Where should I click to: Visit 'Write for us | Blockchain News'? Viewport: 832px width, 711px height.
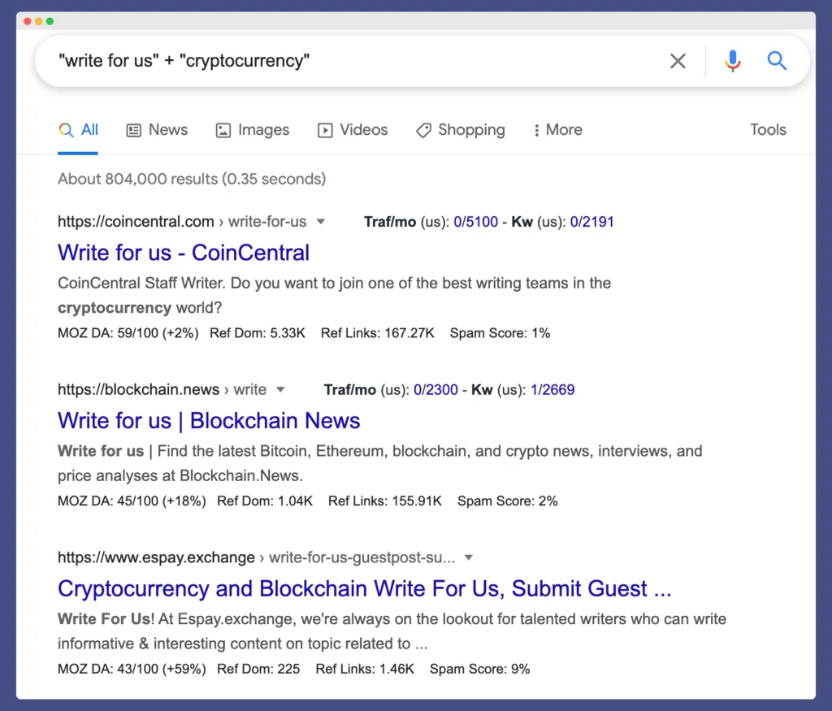pos(208,421)
